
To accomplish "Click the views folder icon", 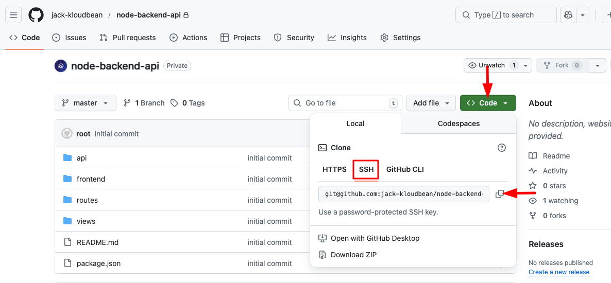I will (x=67, y=221).
